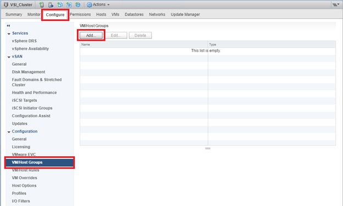343x206 pixels.
Task: Click the Delete button
Action: click(140, 35)
